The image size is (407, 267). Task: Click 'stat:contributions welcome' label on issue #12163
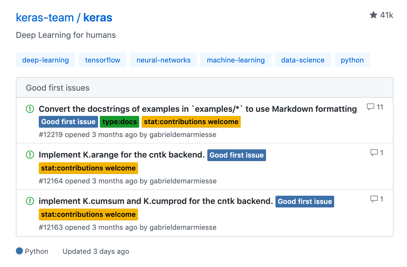(x=88, y=214)
